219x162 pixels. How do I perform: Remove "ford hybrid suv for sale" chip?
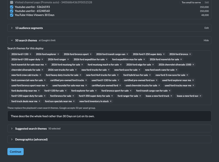tap(150, 75)
